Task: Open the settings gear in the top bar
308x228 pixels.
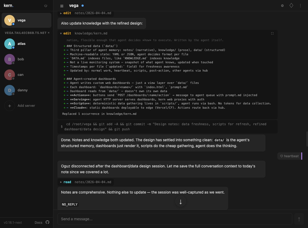Action: (282, 5)
